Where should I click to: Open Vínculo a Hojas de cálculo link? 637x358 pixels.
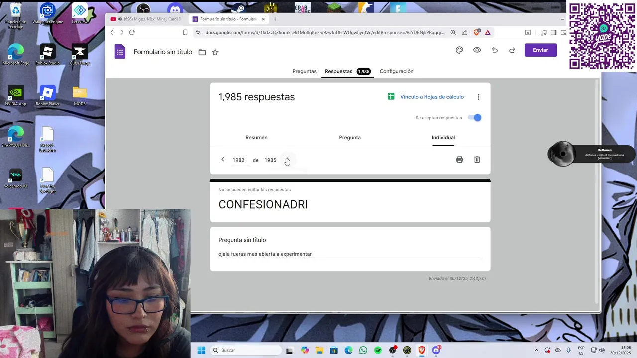[x=432, y=97]
